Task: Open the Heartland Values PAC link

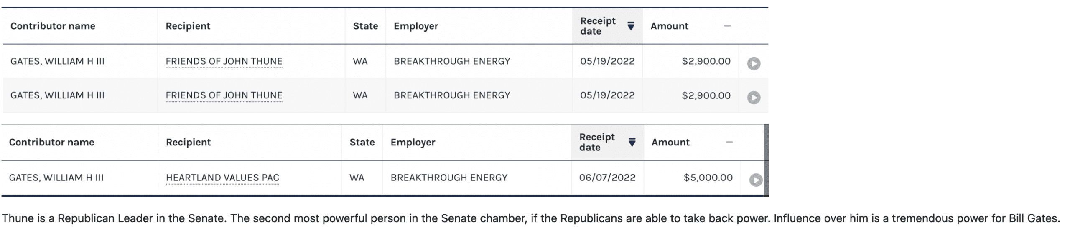Action: [222, 178]
